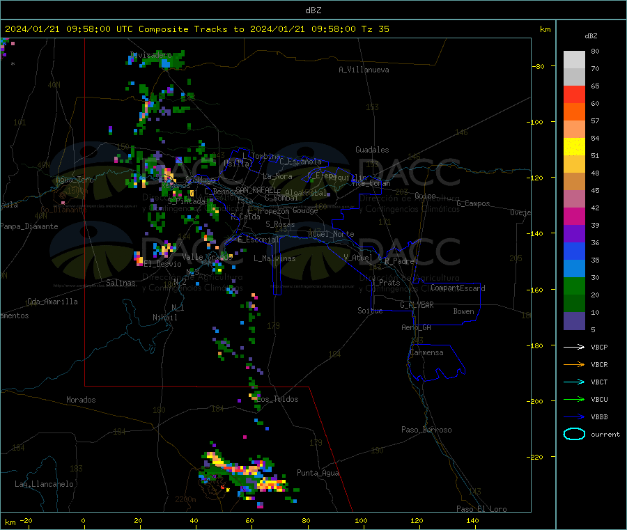Click the Cda_Amarilla place label
Image resolution: width=627 pixels, height=530 pixels.
click(x=52, y=302)
